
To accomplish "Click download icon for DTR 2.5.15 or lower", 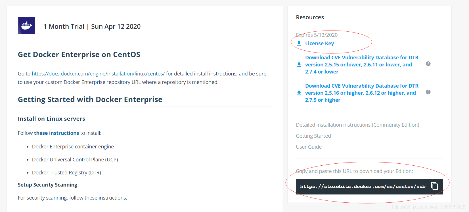I will coord(299,65).
